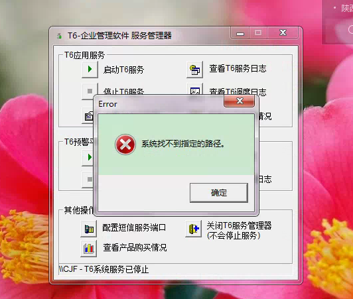
Task: Select the 查看T6服务日志 label
Action: tap(238, 69)
